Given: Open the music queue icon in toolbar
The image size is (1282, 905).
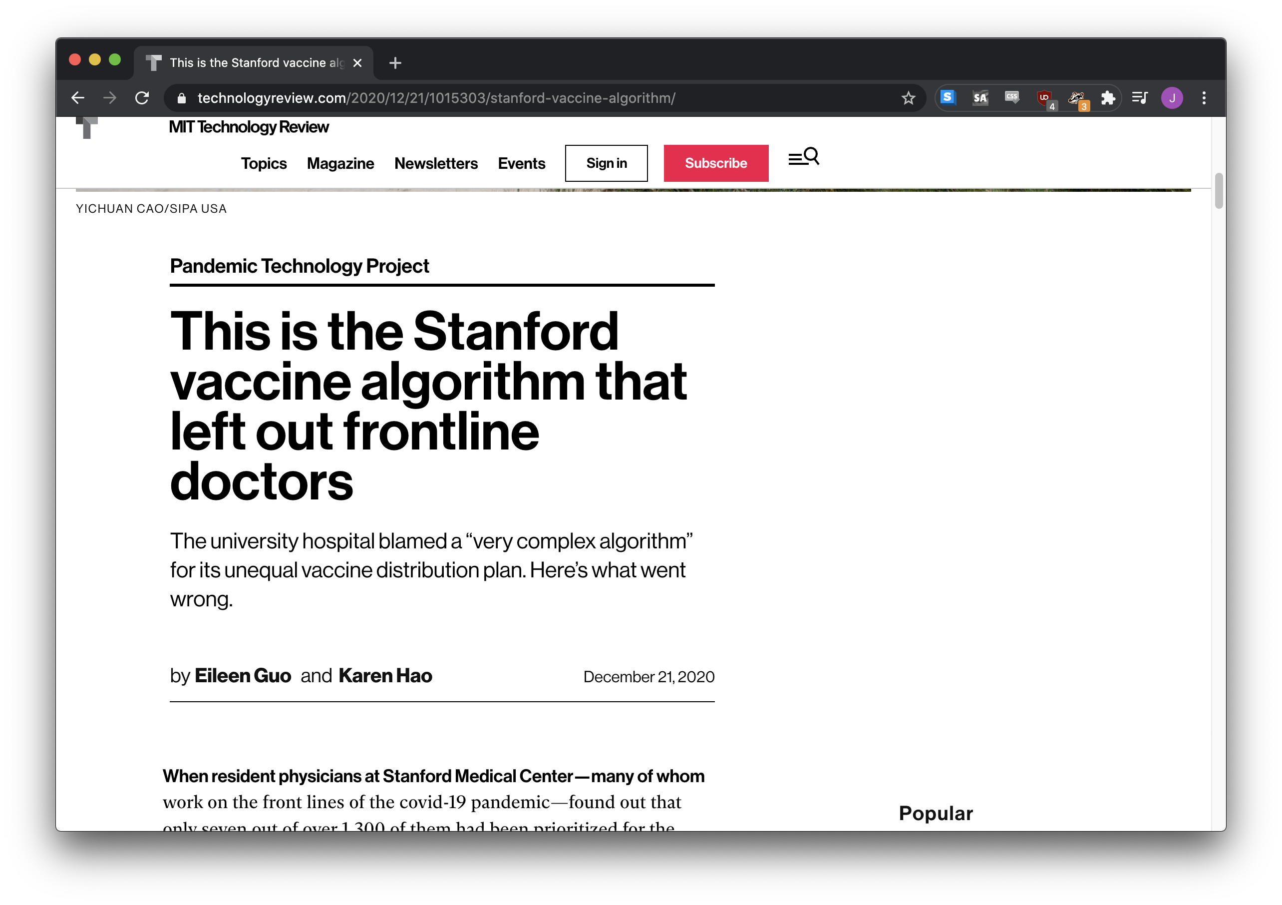Looking at the screenshot, I should [x=1140, y=98].
